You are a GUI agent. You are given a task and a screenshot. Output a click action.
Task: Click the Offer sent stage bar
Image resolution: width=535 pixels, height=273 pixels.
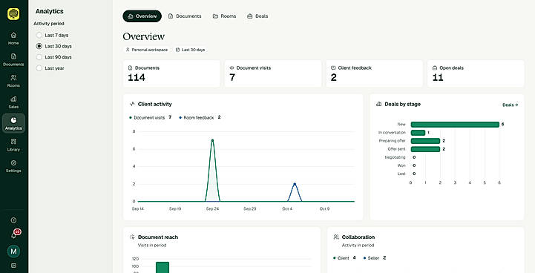tap(425, 149)
